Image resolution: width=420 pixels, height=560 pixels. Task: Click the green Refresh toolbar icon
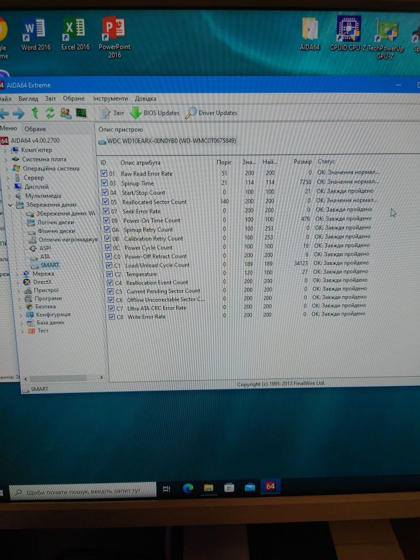pyautogui.click(x=50, y=113)
